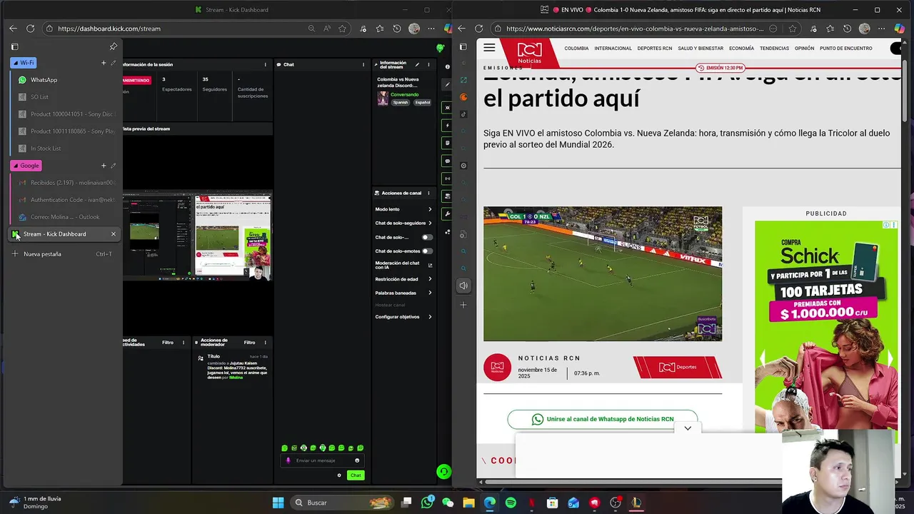Open the ECONOMÍA section
The height and width of the screenshot is (514, 914).
[x=741, y=49]
